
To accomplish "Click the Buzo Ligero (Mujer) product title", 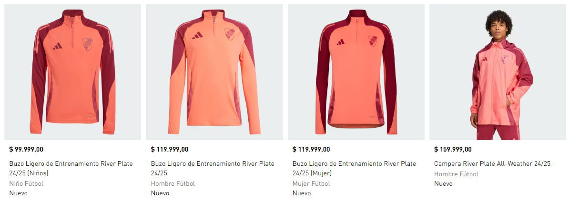I will 354,168.
